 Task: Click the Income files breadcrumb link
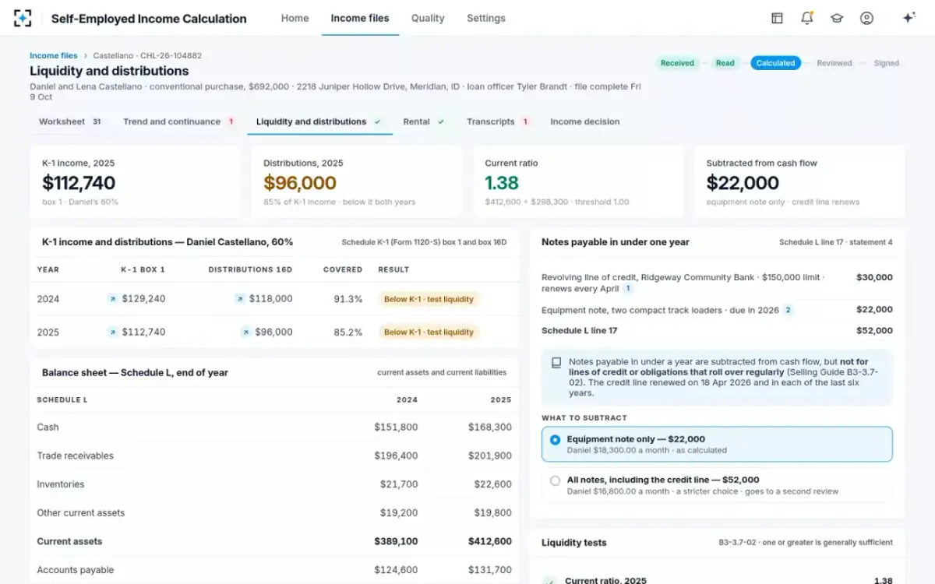pyautogui.click(x=54, y=56)
